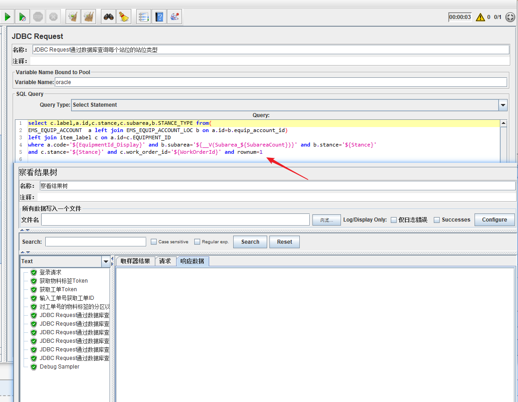Click the Variable Name field containing oracle
This screenshot has height=402, width=518.
pyautogui.click(x=281, y=82)
